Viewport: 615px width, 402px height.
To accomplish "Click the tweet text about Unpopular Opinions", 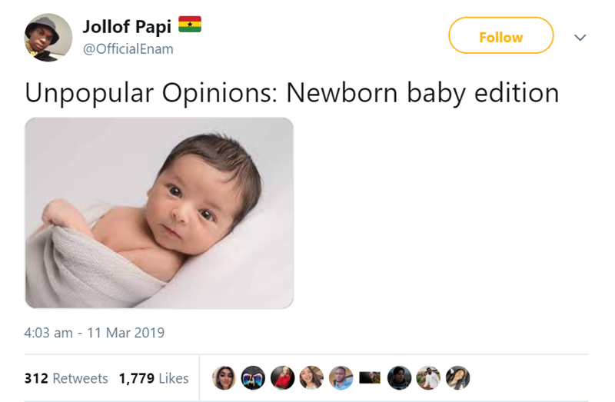I will [x=291, y=92].
